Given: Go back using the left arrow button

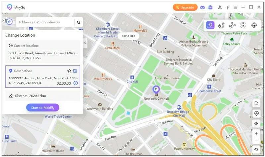Looking at the screenshot, I should tap(10, 22).
